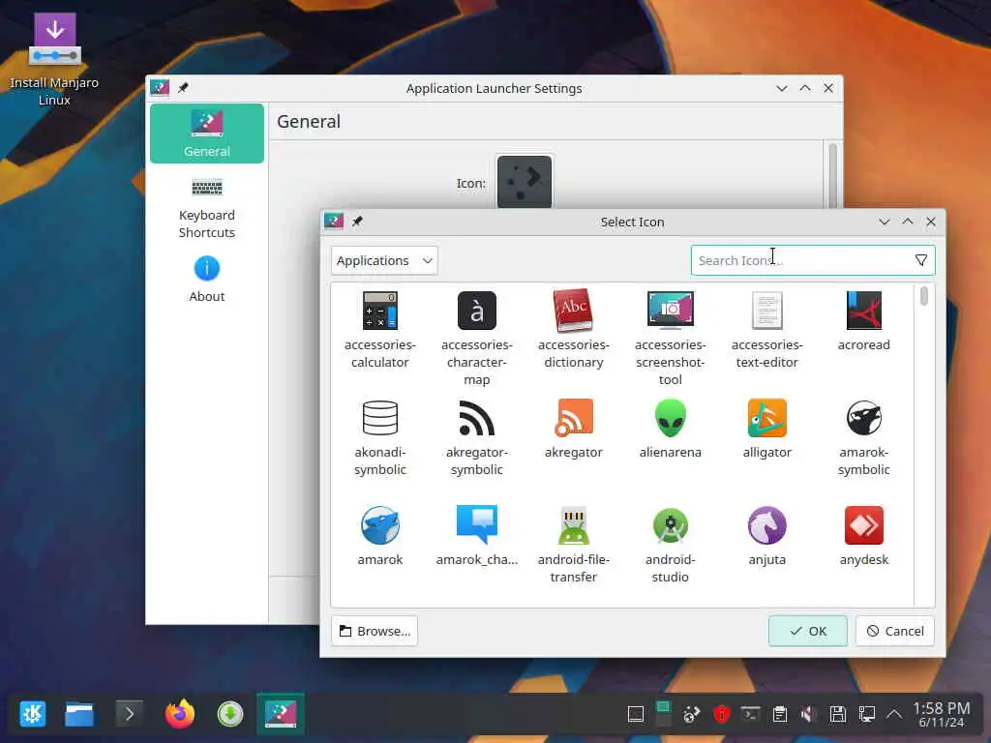Pick the android-file-transfer icon
This screenshot has height=743, width=991.
tap(573, 525)
